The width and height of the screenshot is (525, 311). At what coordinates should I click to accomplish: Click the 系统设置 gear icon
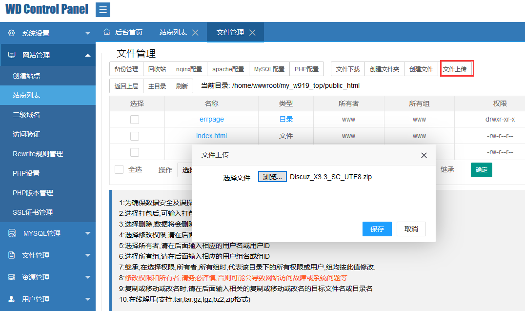(12, 33)
